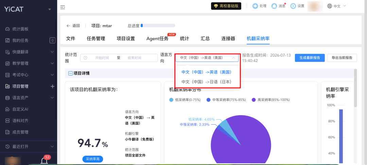This screenshot has height=165, width=367.
Task: Click the 0 badge beside 我的任务
Action: tap(52, 41)
